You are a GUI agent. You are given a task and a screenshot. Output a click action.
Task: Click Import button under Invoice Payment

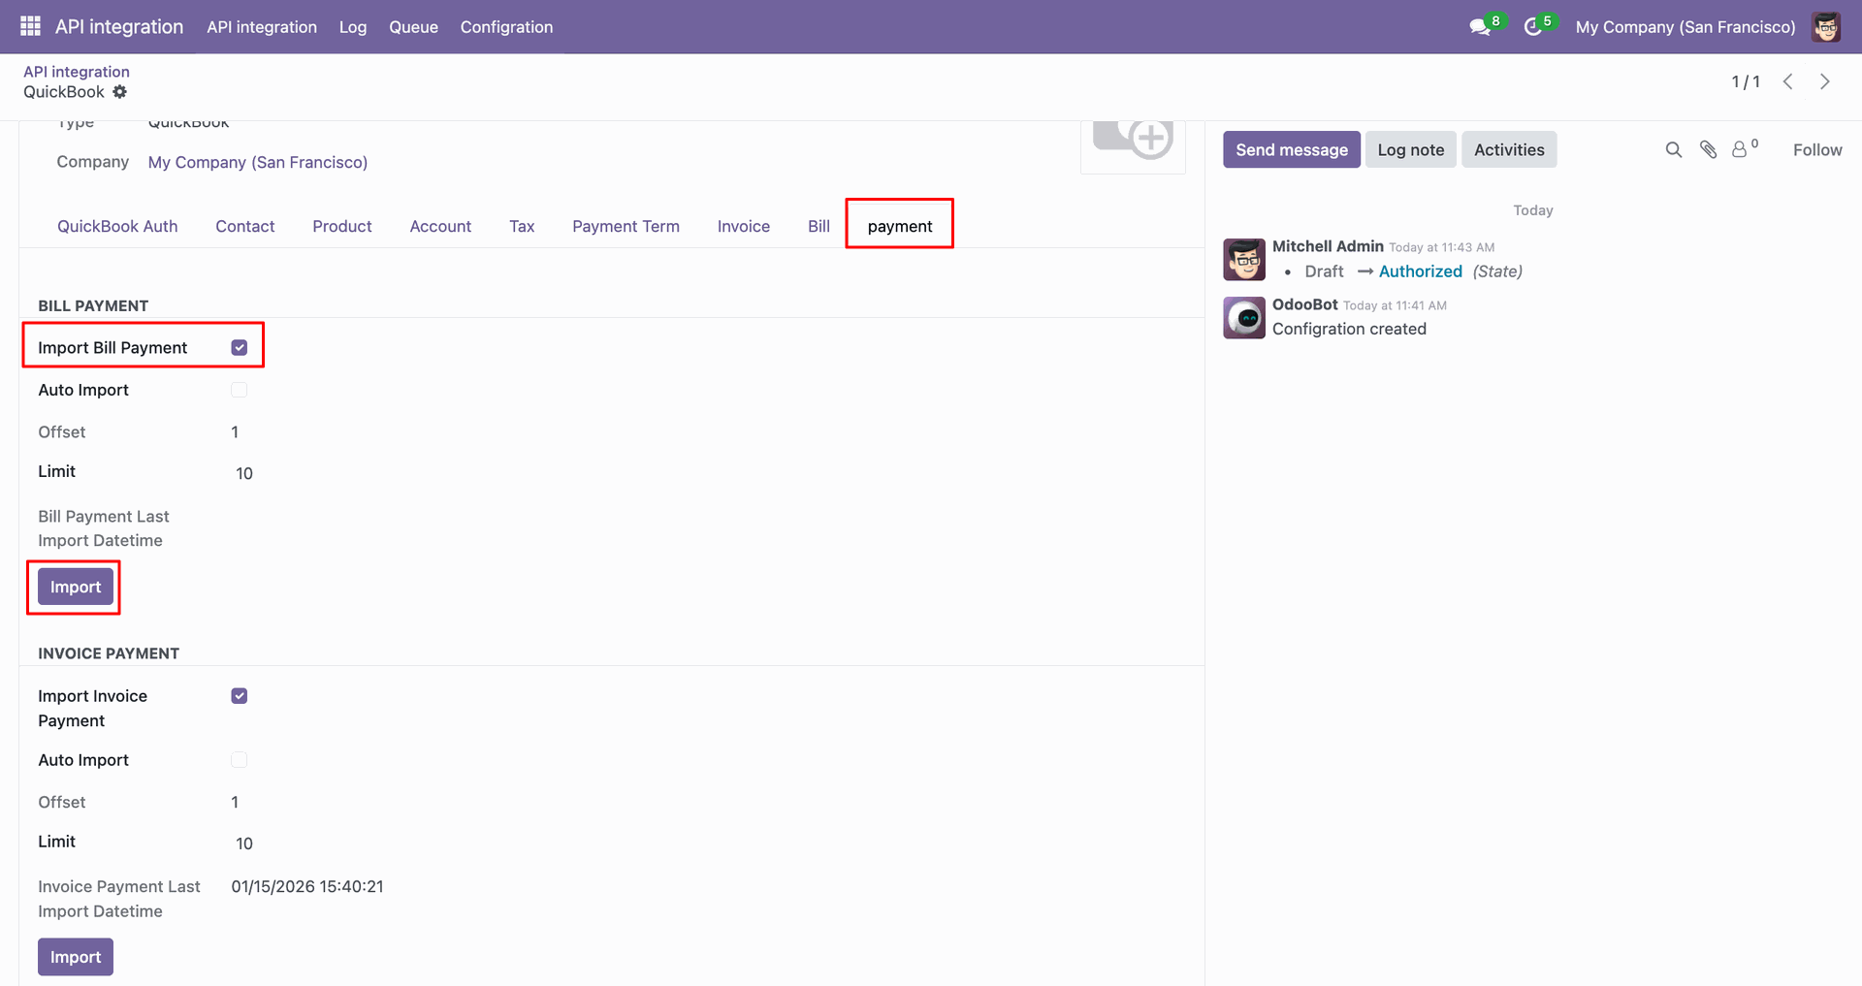coord(76,957)
